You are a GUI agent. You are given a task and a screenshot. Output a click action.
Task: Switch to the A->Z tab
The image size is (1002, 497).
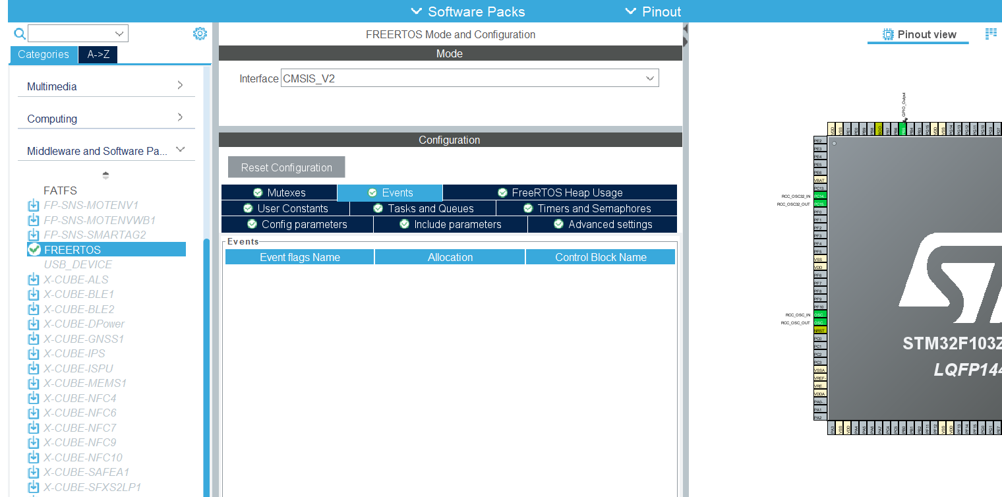[98, 55]
